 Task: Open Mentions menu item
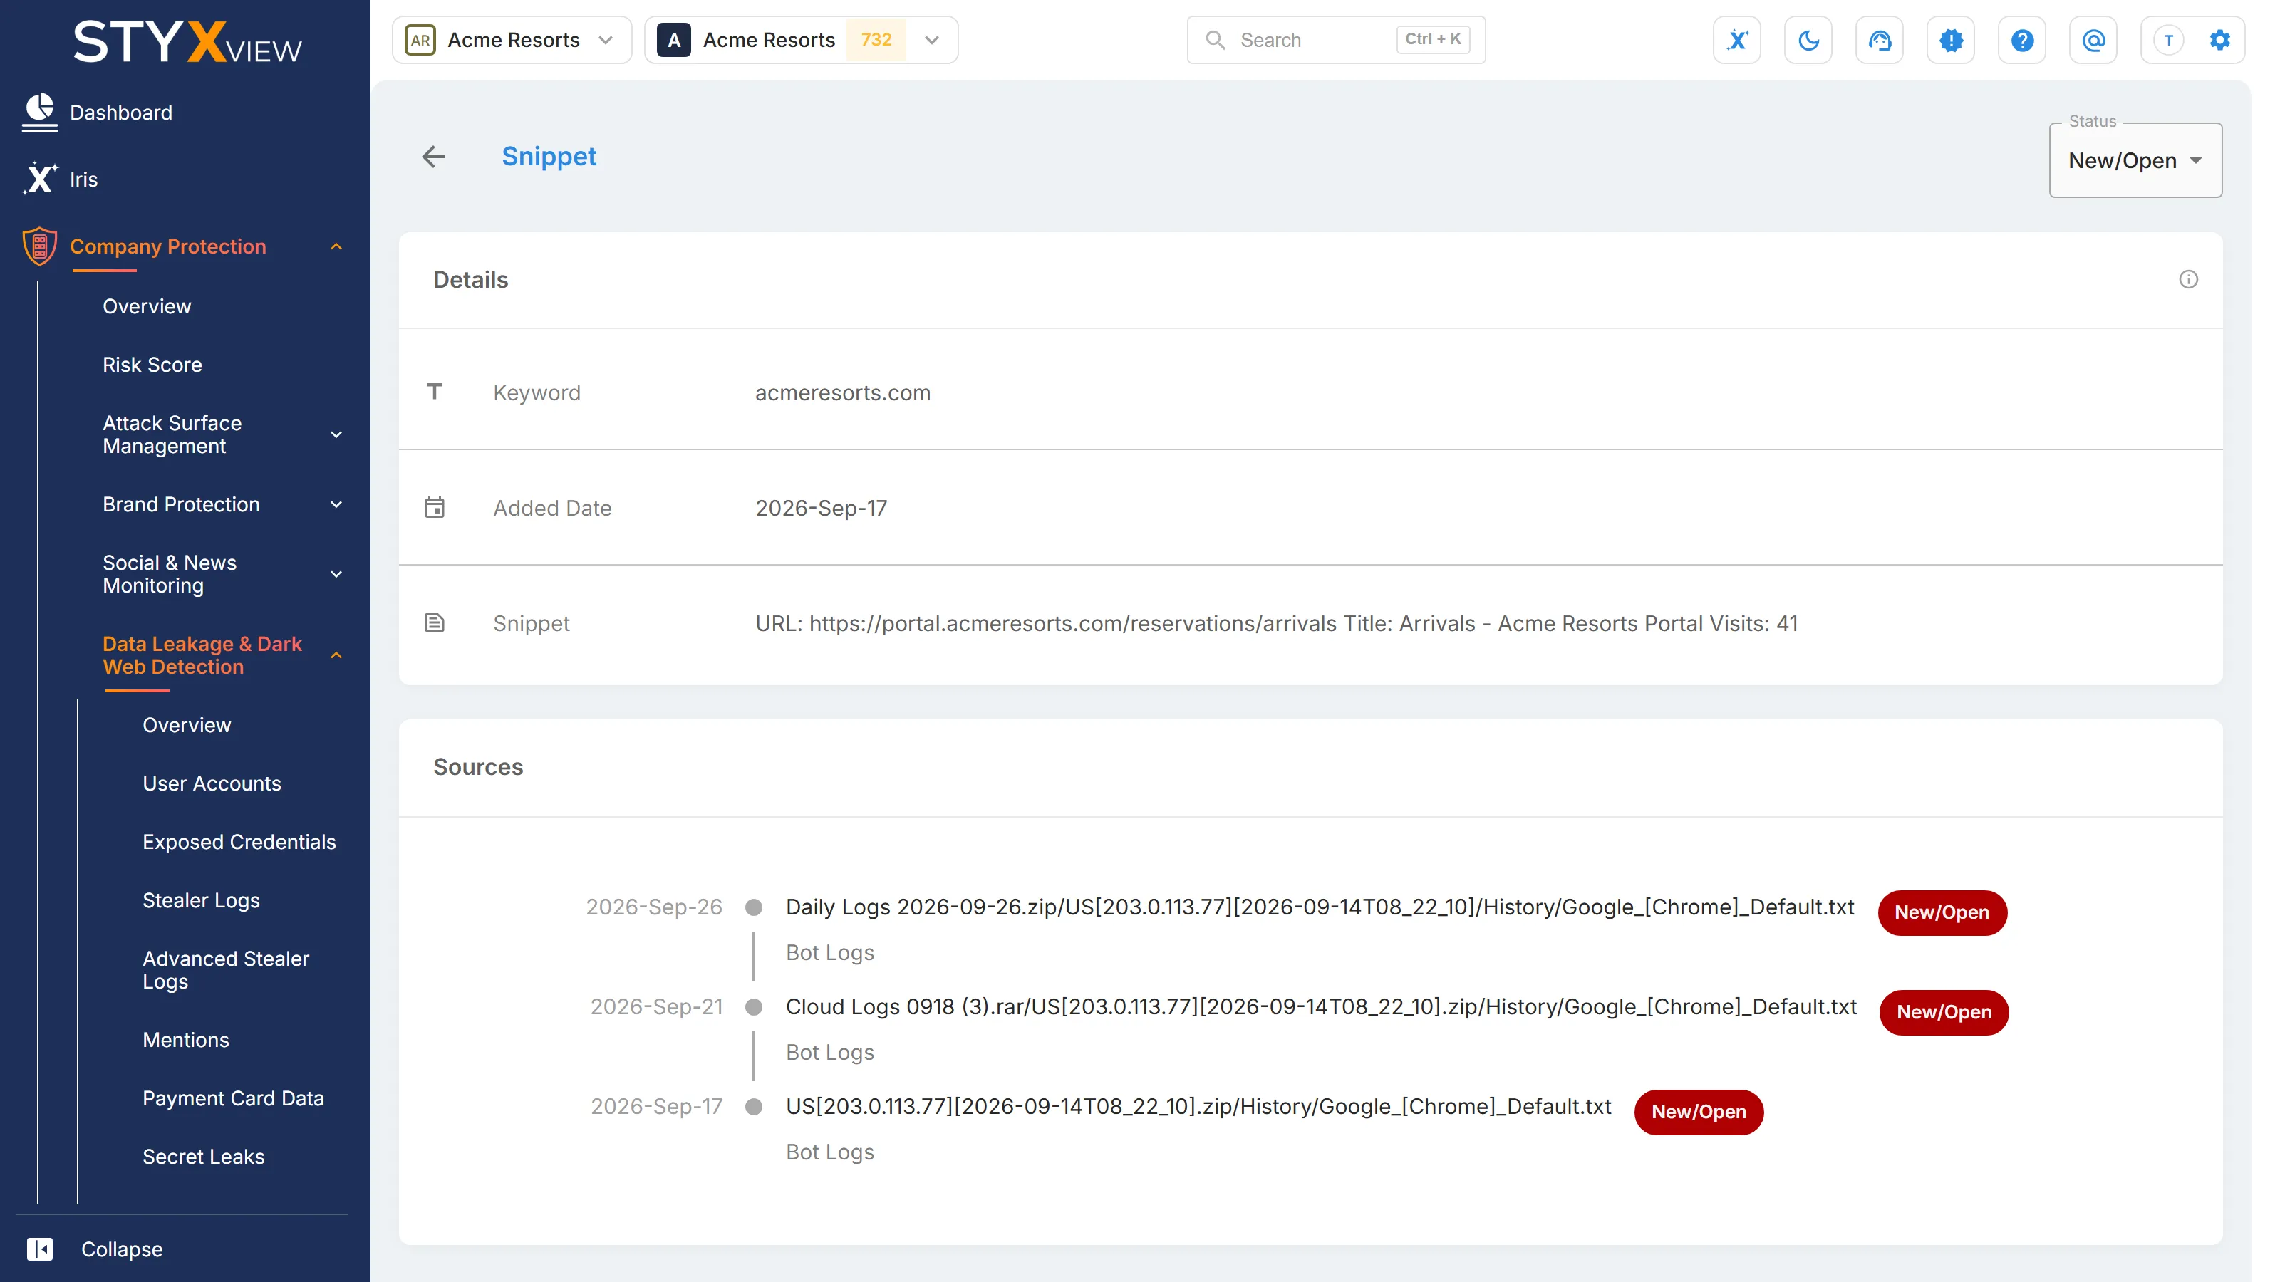186,1040
